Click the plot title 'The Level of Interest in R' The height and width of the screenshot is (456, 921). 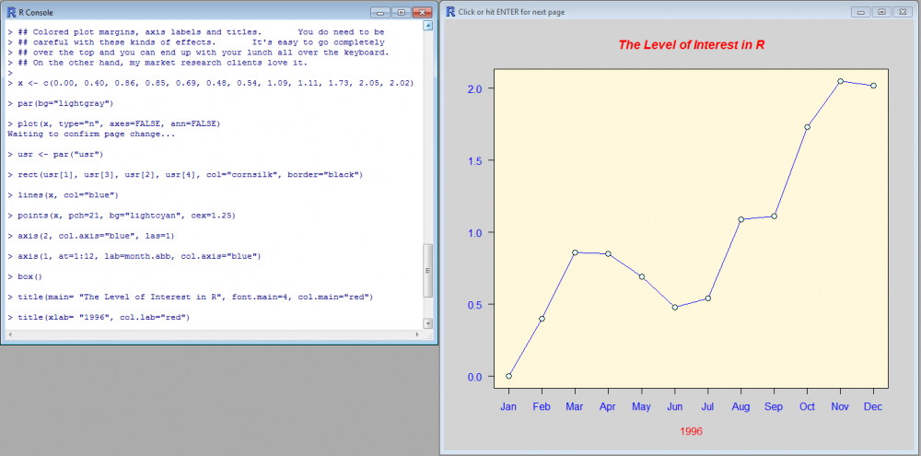click(x=691, y=44)
